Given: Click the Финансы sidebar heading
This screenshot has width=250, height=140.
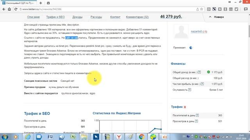Looking at the screenshot, I should pos(178,64).
